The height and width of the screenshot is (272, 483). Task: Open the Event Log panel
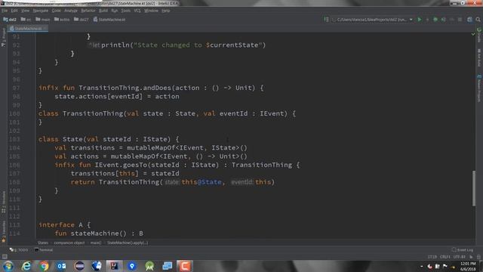(x=463, y=250)
